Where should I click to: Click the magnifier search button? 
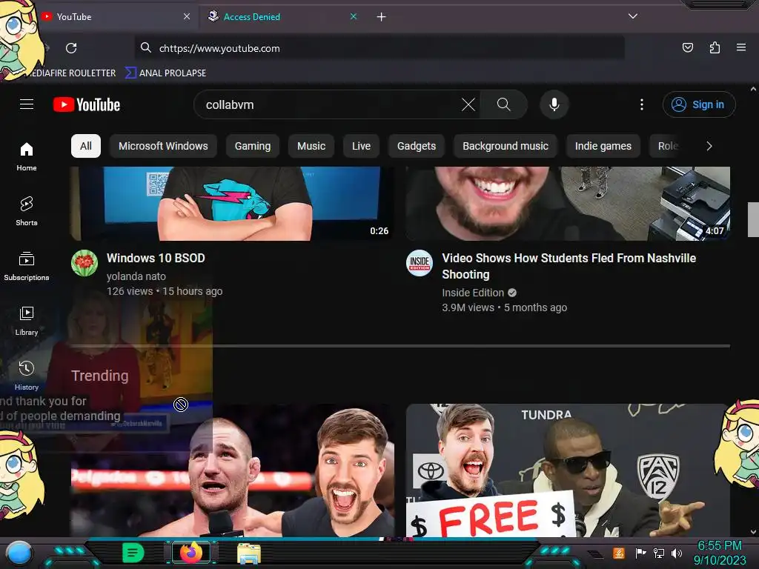coord(503,104)
